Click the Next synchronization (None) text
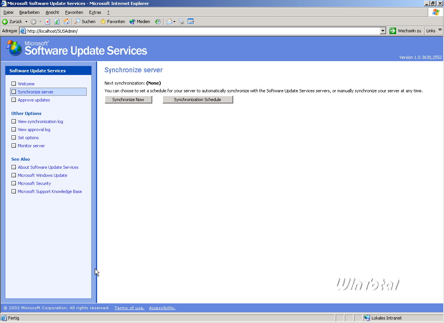444x323 pixels. point(133,83)
